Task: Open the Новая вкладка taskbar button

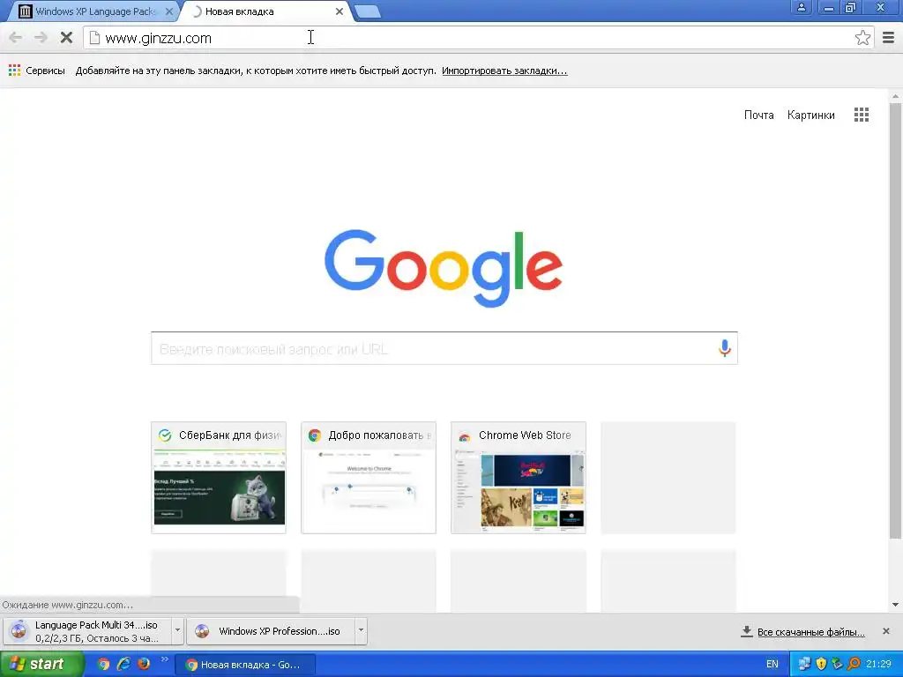Action: (245, 665)
